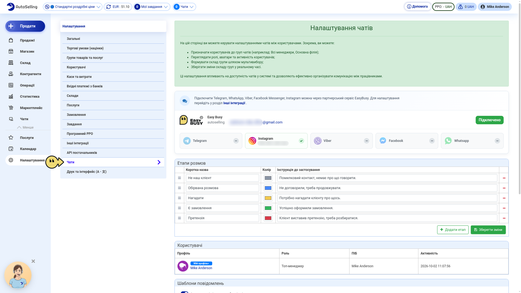Toggle the Whatsapp channel connection
The width and height of the screenshot is (521, 293).
pyautogui.click(x=497, y=141)
